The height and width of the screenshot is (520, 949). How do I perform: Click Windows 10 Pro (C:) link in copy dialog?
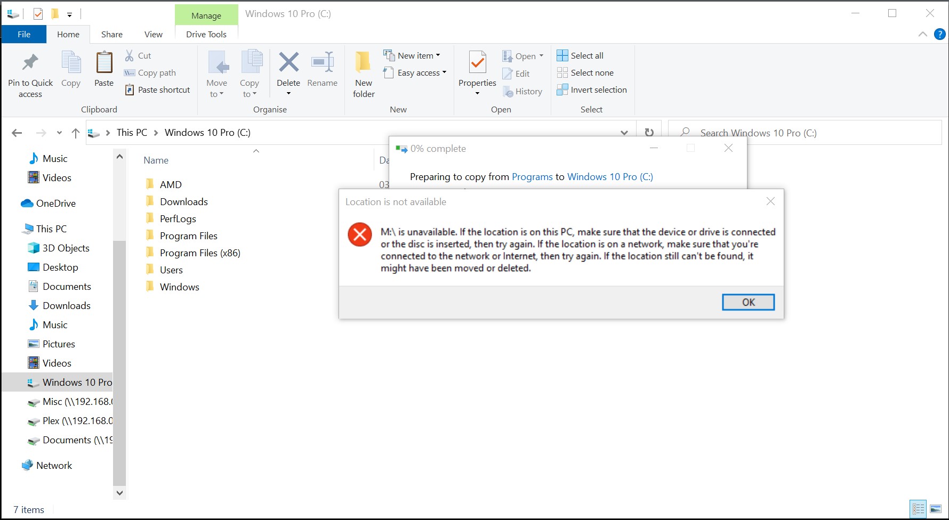coord(610,177)
